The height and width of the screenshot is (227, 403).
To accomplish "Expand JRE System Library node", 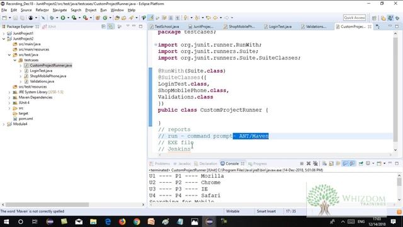I will coord(9,92).
